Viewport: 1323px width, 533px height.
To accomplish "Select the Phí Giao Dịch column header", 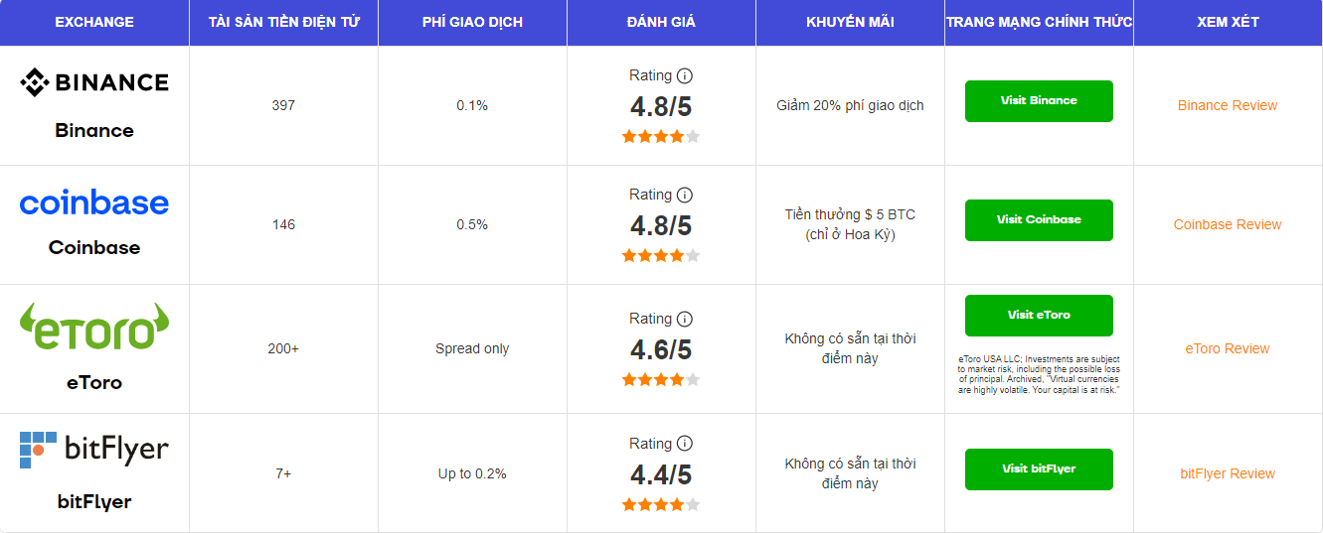I will click(473, 22).
